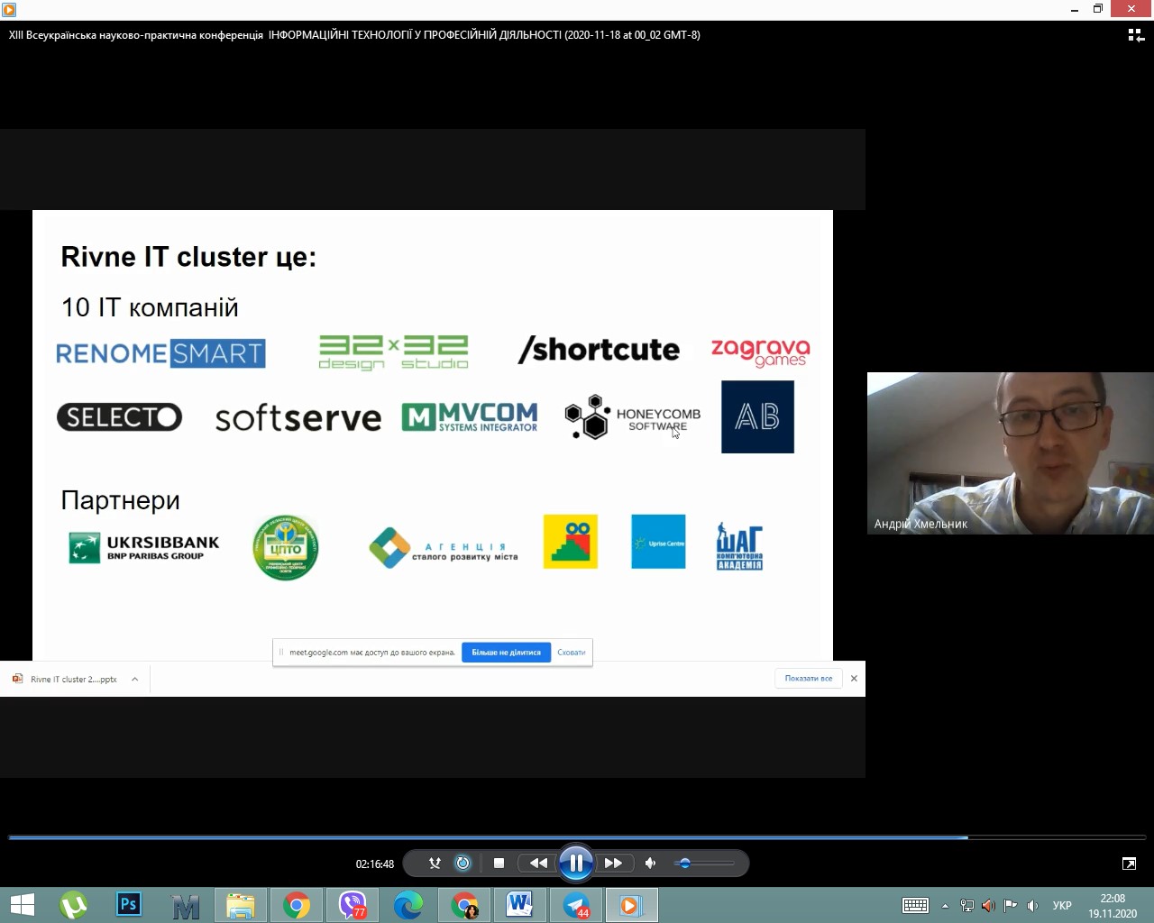Open Chrome with profile picture icon
The width and height of the screenshot is (1154, 923).
[x=464, y=905]
